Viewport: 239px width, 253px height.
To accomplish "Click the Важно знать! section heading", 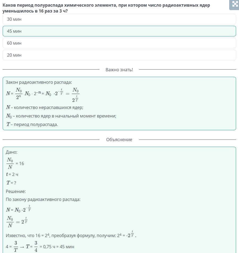I will tap(119, 70).
